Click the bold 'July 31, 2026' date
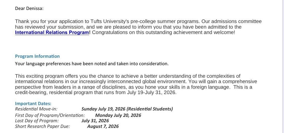284x133 pixels. click(95, 121)
